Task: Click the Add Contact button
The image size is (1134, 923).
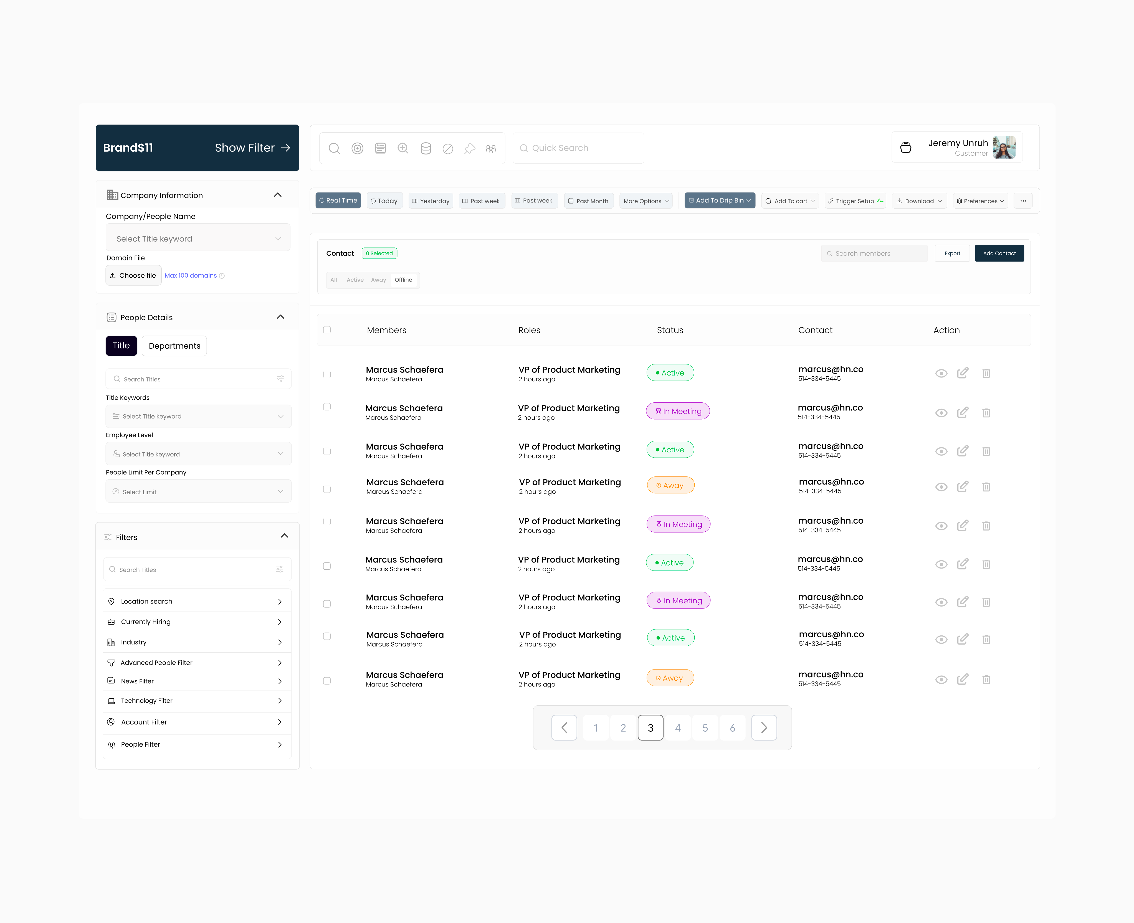Action: point(999,253)
